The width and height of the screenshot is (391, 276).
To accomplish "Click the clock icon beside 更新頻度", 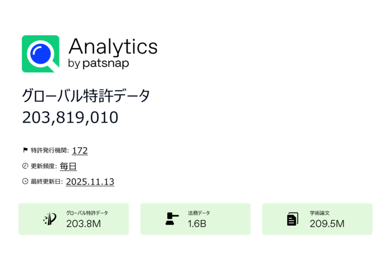I will click(25, 166).
